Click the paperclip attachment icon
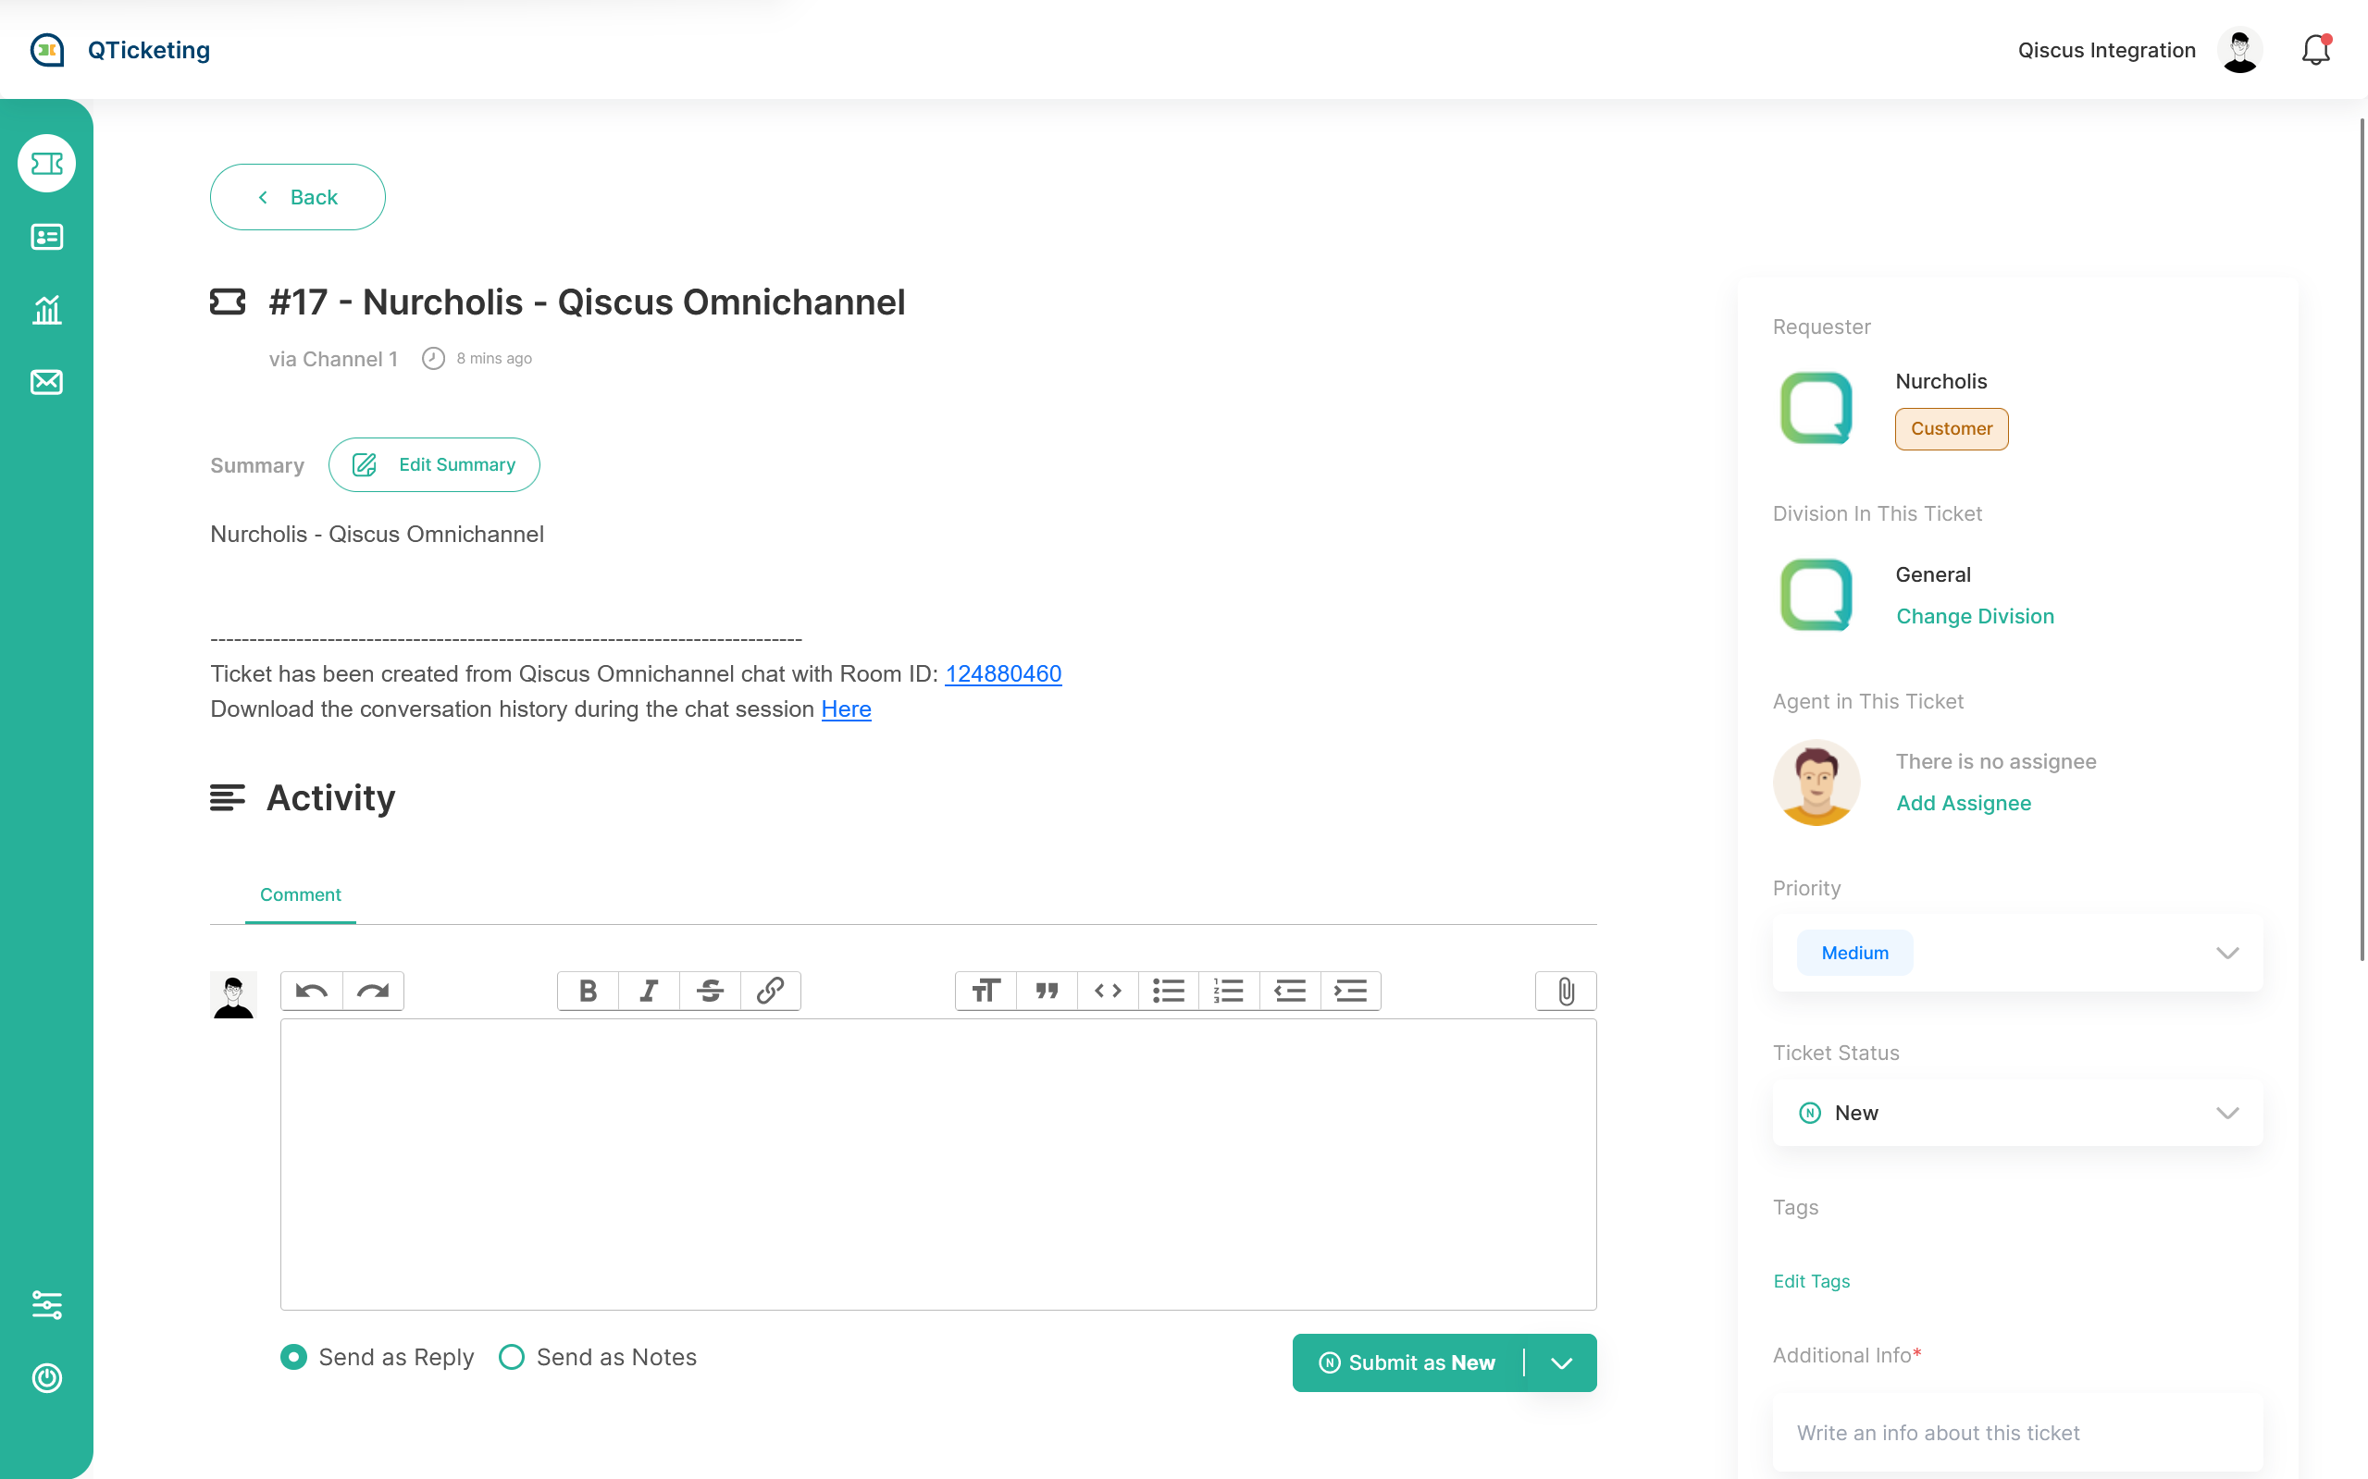Viewport: 2368px width, 1479px height. tap(1566, 991)
